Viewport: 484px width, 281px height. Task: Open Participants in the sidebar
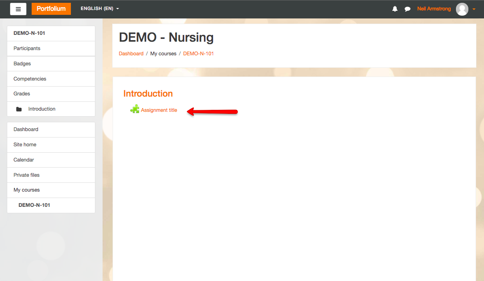[51, 49]
